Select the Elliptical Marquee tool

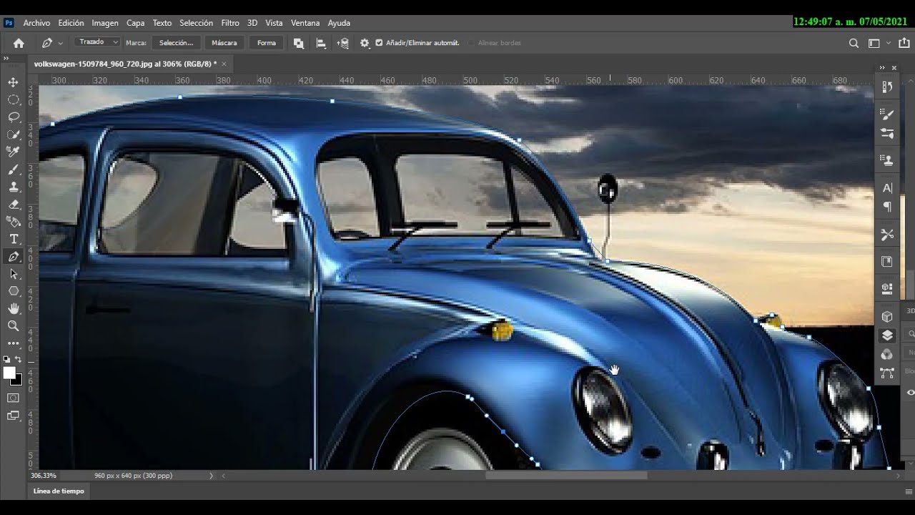[x=14, y=99]
